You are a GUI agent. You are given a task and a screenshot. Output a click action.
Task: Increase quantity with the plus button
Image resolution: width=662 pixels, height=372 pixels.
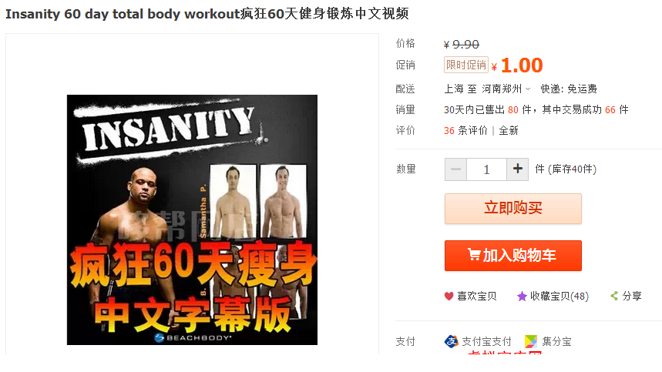pos(518,169)
